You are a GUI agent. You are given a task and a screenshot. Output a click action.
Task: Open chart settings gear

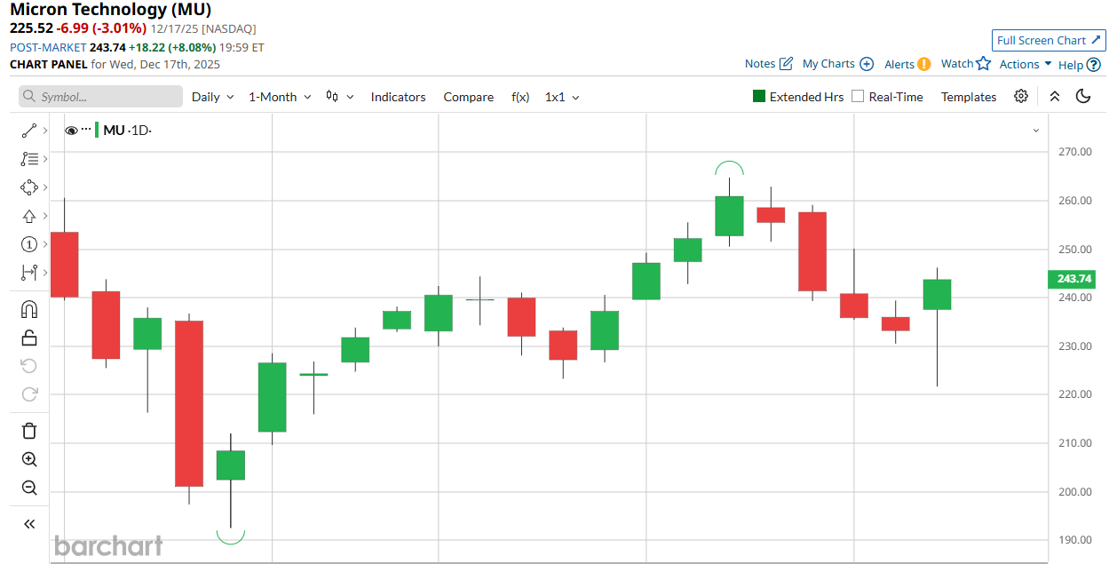coord(1021,96)
